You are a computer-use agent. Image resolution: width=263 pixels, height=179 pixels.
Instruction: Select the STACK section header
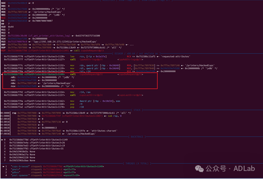coord(137,110)
